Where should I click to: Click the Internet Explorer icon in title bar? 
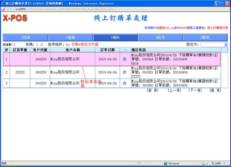point(3,3)
